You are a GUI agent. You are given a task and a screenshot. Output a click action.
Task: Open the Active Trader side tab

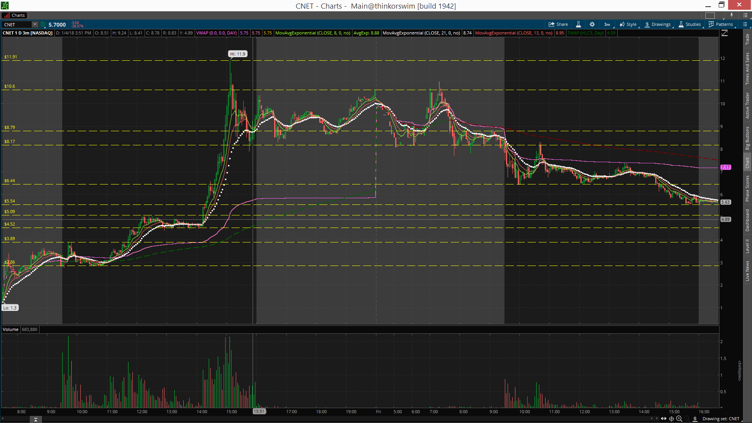point(747,105)
